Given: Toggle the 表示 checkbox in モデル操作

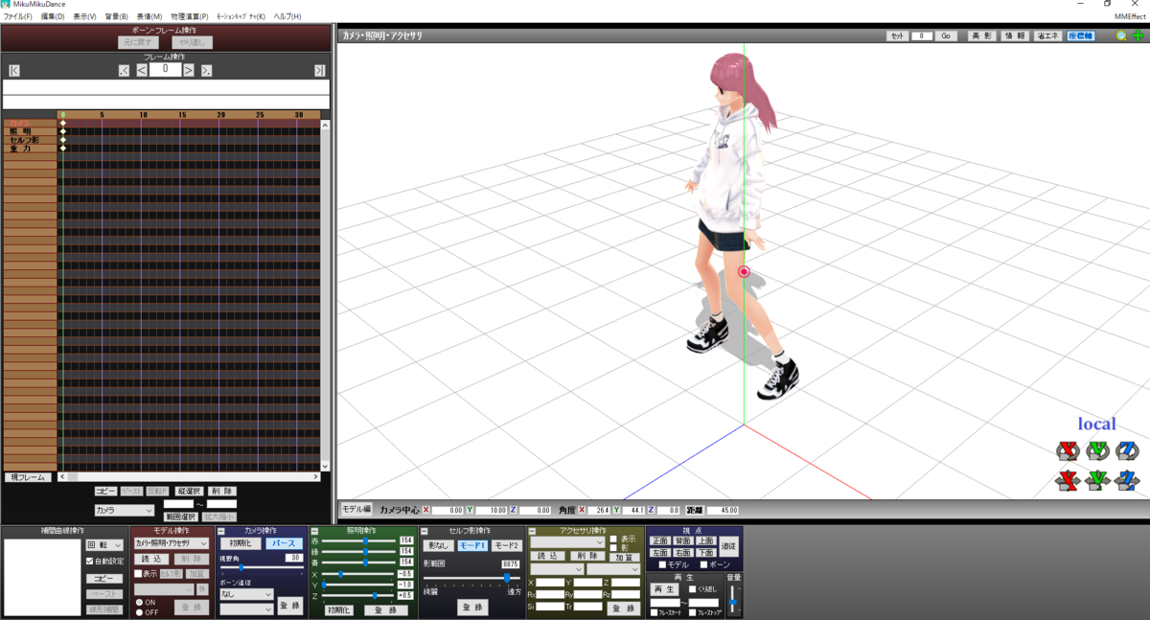Looking at the screenshot, I should (x=138, y=573).
